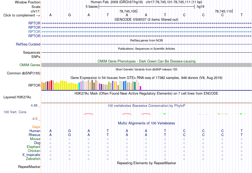Click the '4.88' PhyloP upper scale value

[x=34, y=106]
